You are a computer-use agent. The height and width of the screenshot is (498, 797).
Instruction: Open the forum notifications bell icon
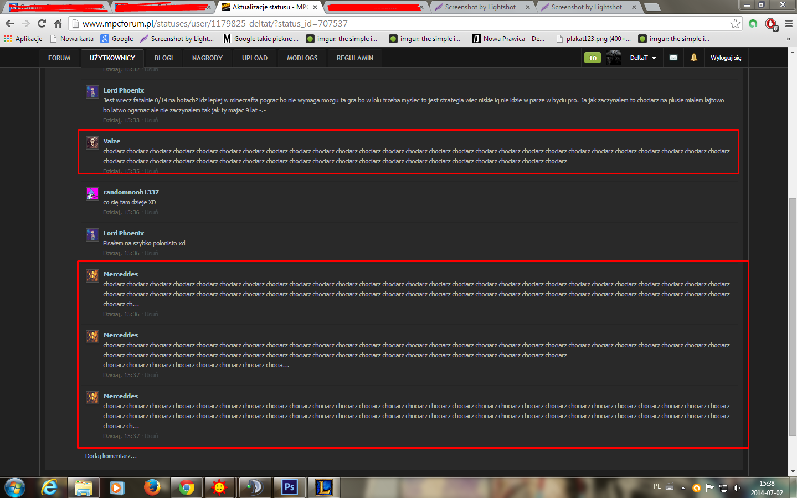[x=693, y=58]
